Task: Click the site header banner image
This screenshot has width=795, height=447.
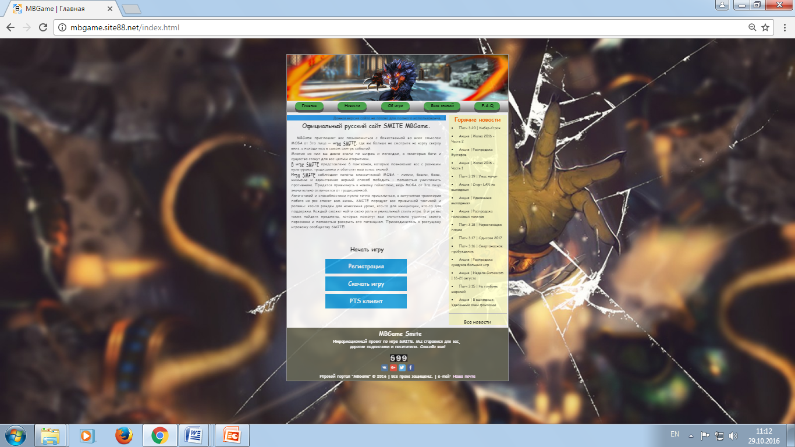Action: click(x=397, y=77)
